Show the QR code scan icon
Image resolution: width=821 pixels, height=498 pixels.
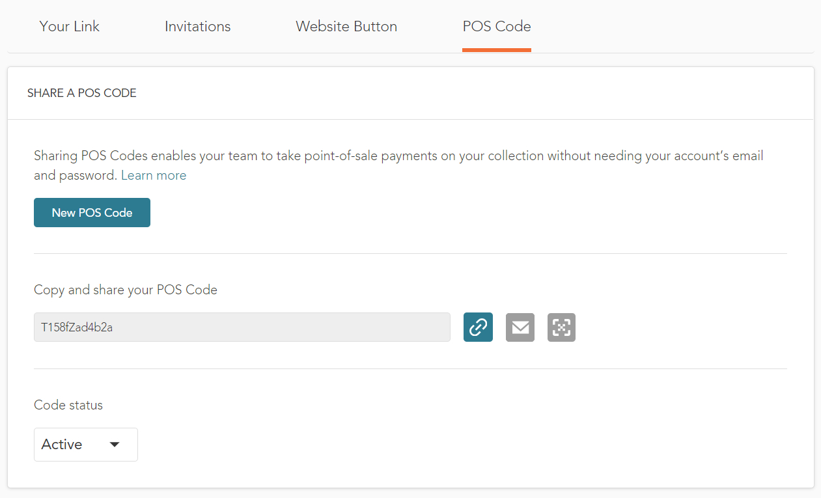(561, 327)
